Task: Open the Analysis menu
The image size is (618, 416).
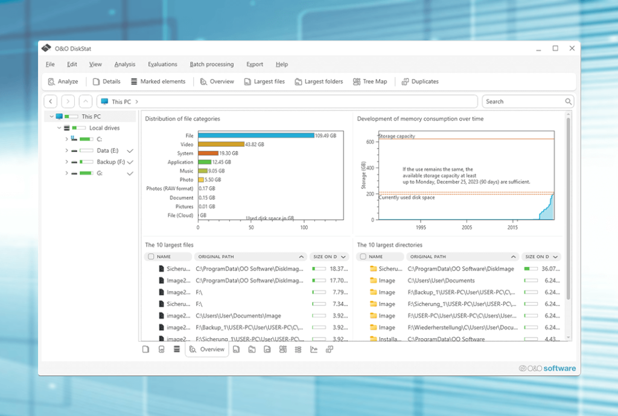Action: 124,64
